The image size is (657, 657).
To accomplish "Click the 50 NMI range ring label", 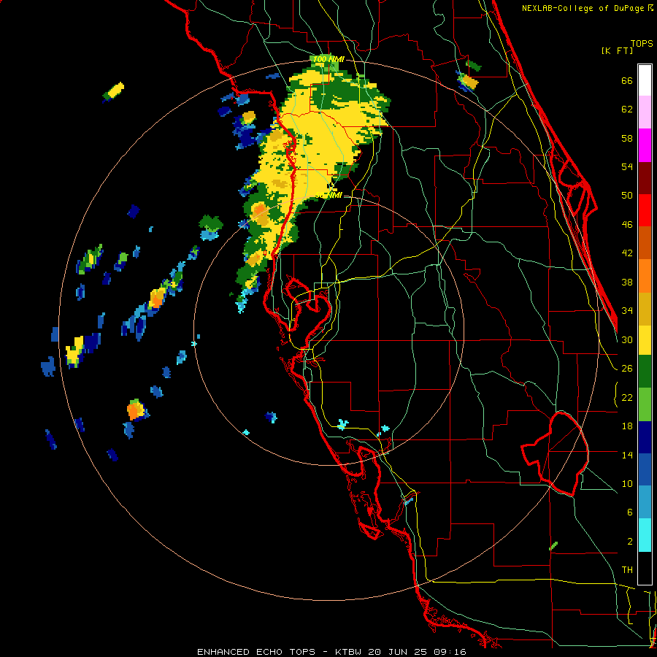I will click(328, 195).
